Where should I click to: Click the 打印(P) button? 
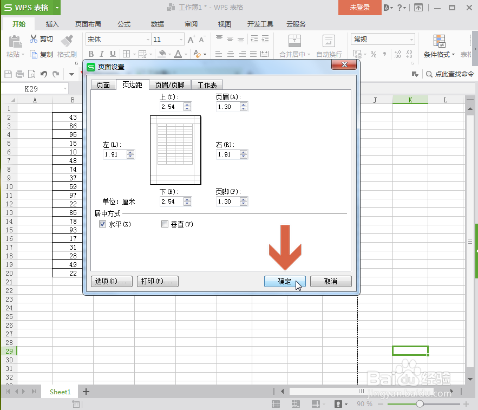coord(158,281)
